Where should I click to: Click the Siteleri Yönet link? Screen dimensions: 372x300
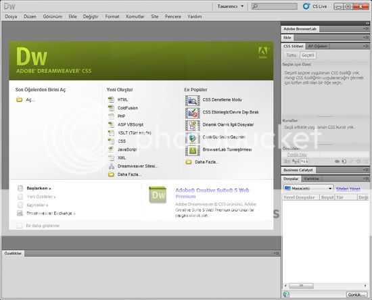348,189
